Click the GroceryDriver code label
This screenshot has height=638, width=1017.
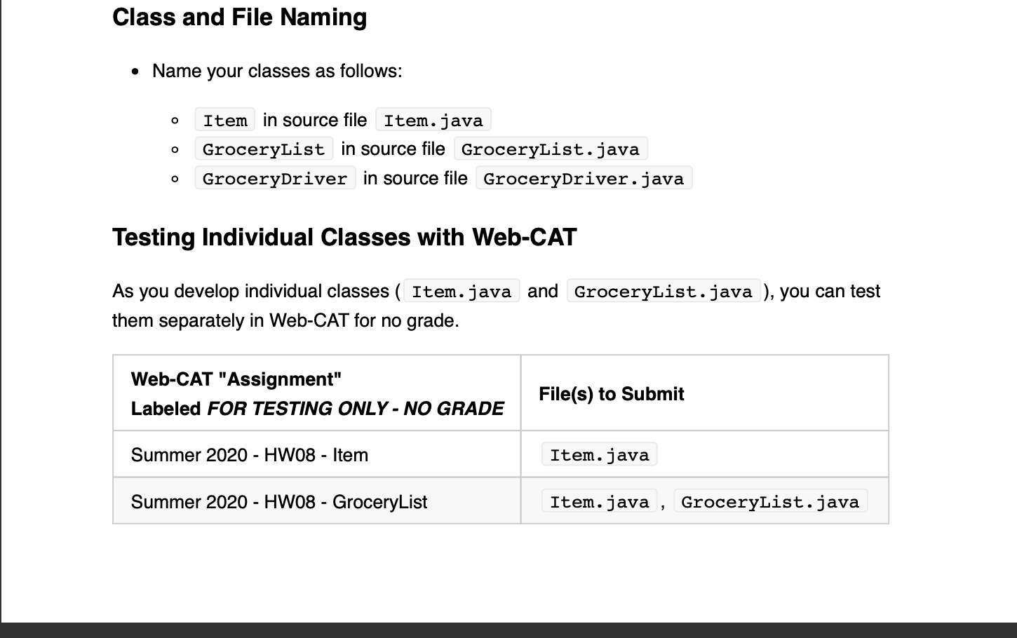[274, 178]
